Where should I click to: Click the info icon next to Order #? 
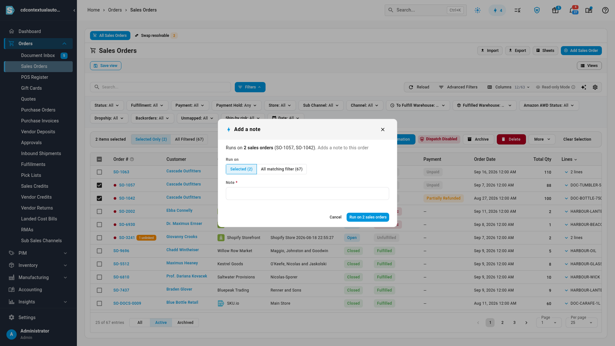point(132,159)
